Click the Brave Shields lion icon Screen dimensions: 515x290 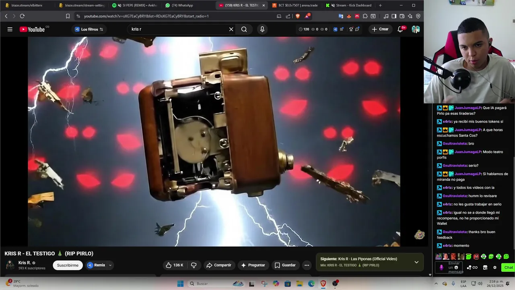[x=298, y=16]
